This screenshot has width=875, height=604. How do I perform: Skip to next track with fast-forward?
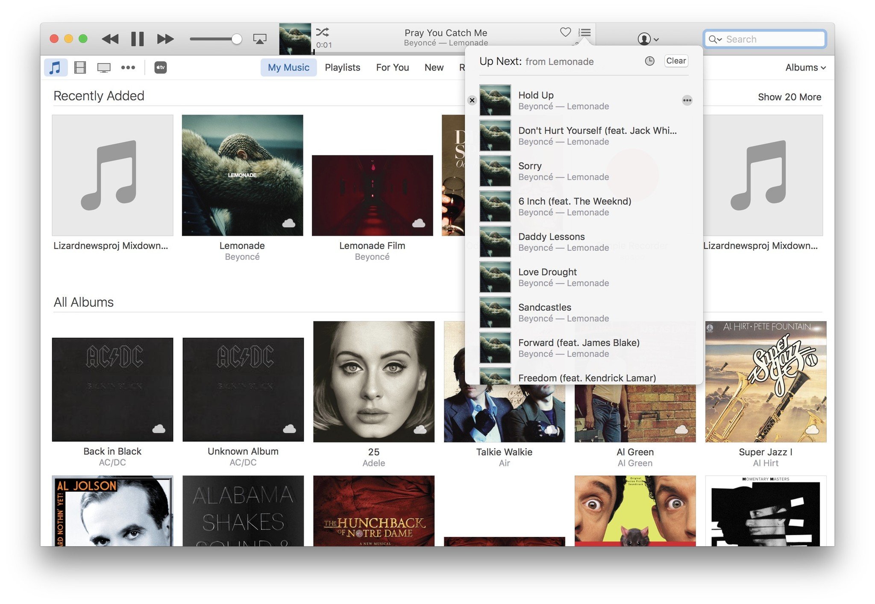point(165,39)
